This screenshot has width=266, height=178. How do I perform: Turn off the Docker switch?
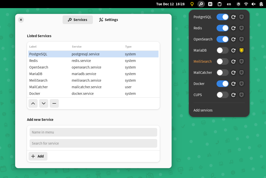223,84
